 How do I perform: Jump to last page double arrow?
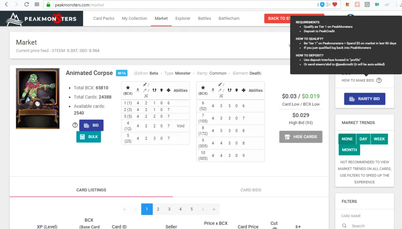pyautogui.click(x=214, y=209)
